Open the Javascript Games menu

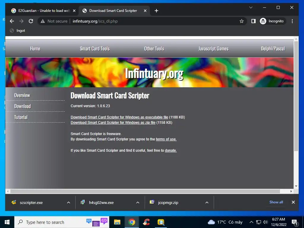click(x=213, y=49)
